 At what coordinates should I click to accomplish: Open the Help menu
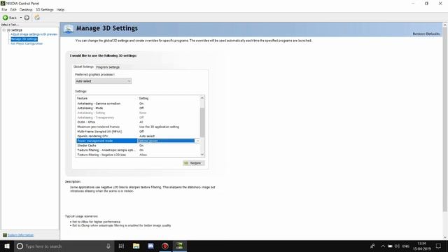coord(60,10)
